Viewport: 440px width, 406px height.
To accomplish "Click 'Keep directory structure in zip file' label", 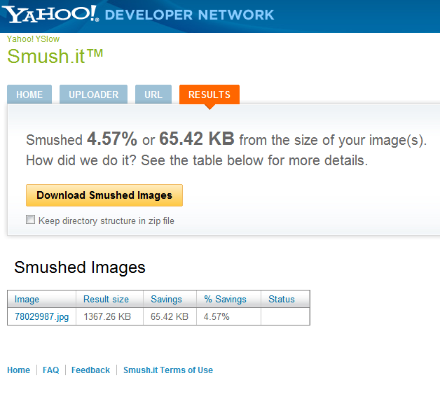I will (106, 221).
